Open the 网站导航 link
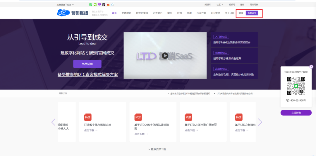Screen dimensions: 316x156 click(x=254, y=5)
